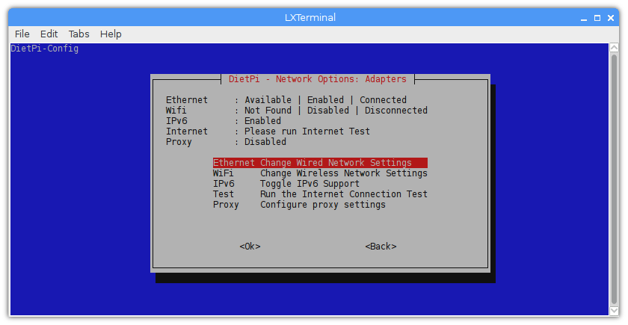Open the Edit menu
The width and height of the screenshot is (628, 325).
click(x=49, y=34)
